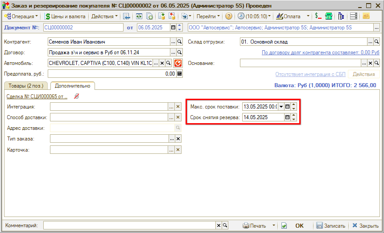This screenshot has width=384, height=233.
Task: Click the help question mark icon
Action: (x=228, y=16)
